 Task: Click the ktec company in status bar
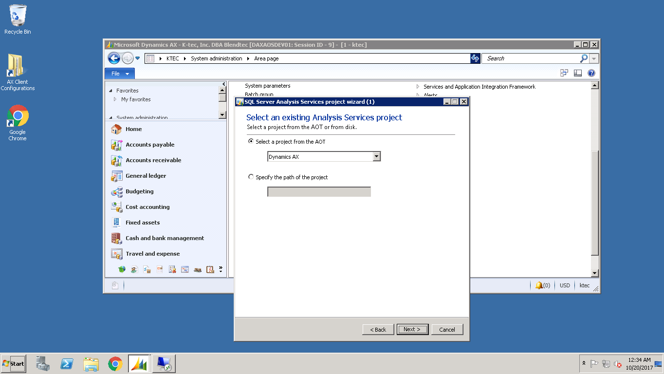click(584, 285)
